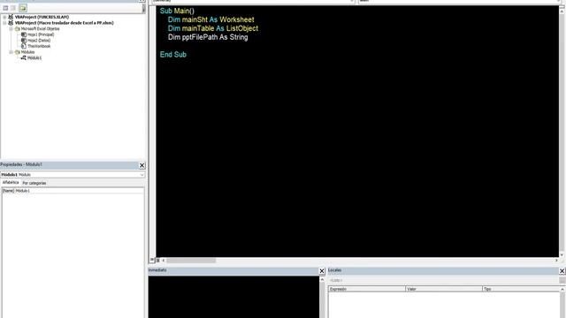566x318 pixels.
Task: Click the Módulo1 module icon
Action: coord(24,57)
